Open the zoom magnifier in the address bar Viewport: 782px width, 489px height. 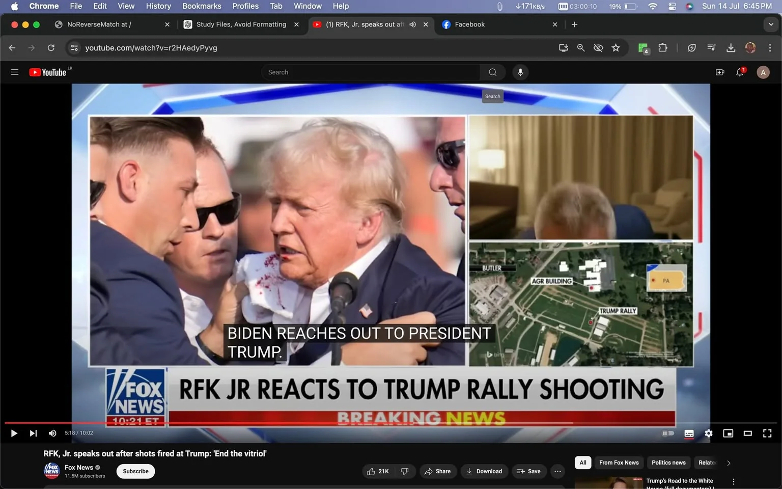click(x=580, y=48)
